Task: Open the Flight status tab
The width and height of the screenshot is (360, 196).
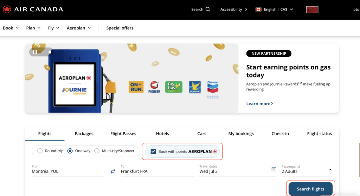Action: [319, 134]
